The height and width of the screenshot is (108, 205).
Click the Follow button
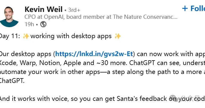(x=194, y=8)
